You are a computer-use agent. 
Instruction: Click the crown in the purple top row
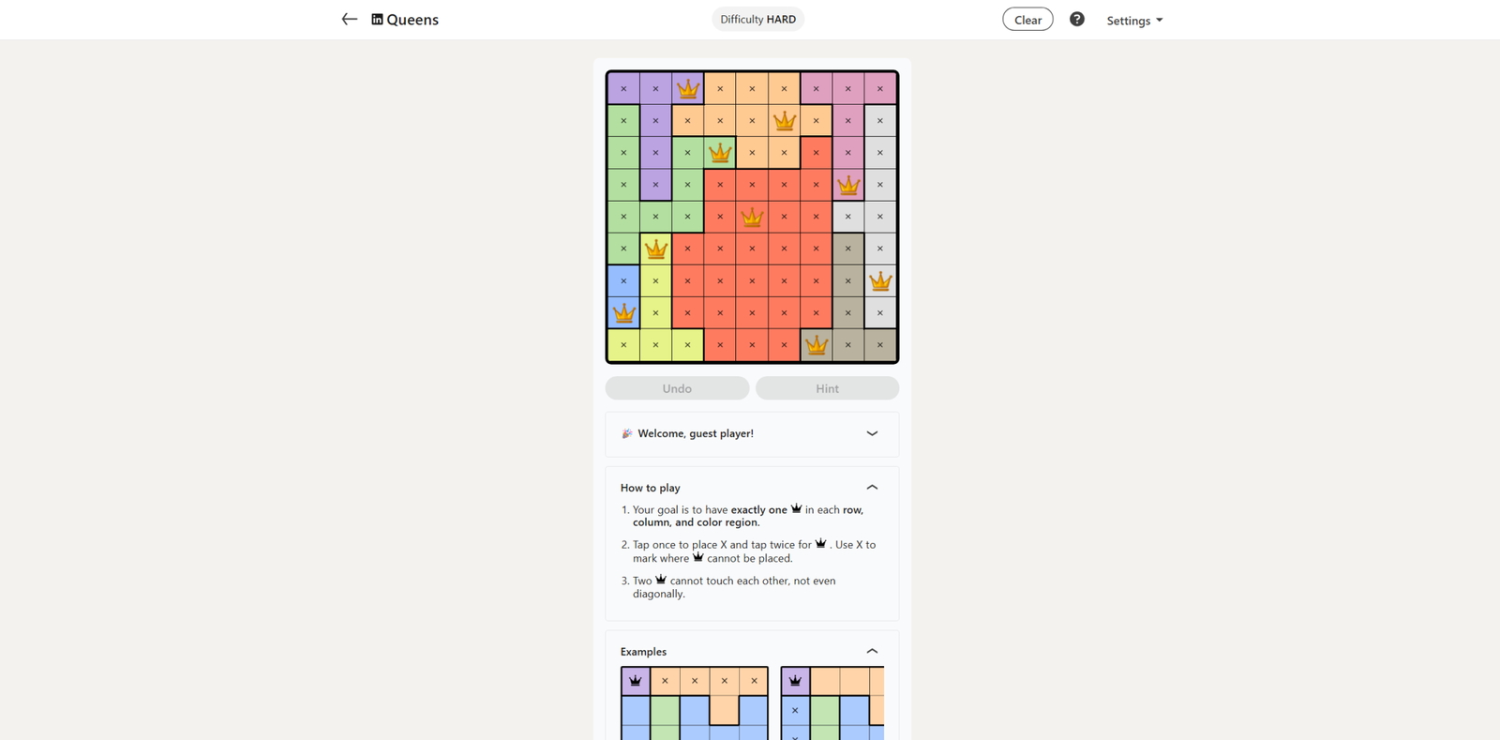[x=688, y=89]
